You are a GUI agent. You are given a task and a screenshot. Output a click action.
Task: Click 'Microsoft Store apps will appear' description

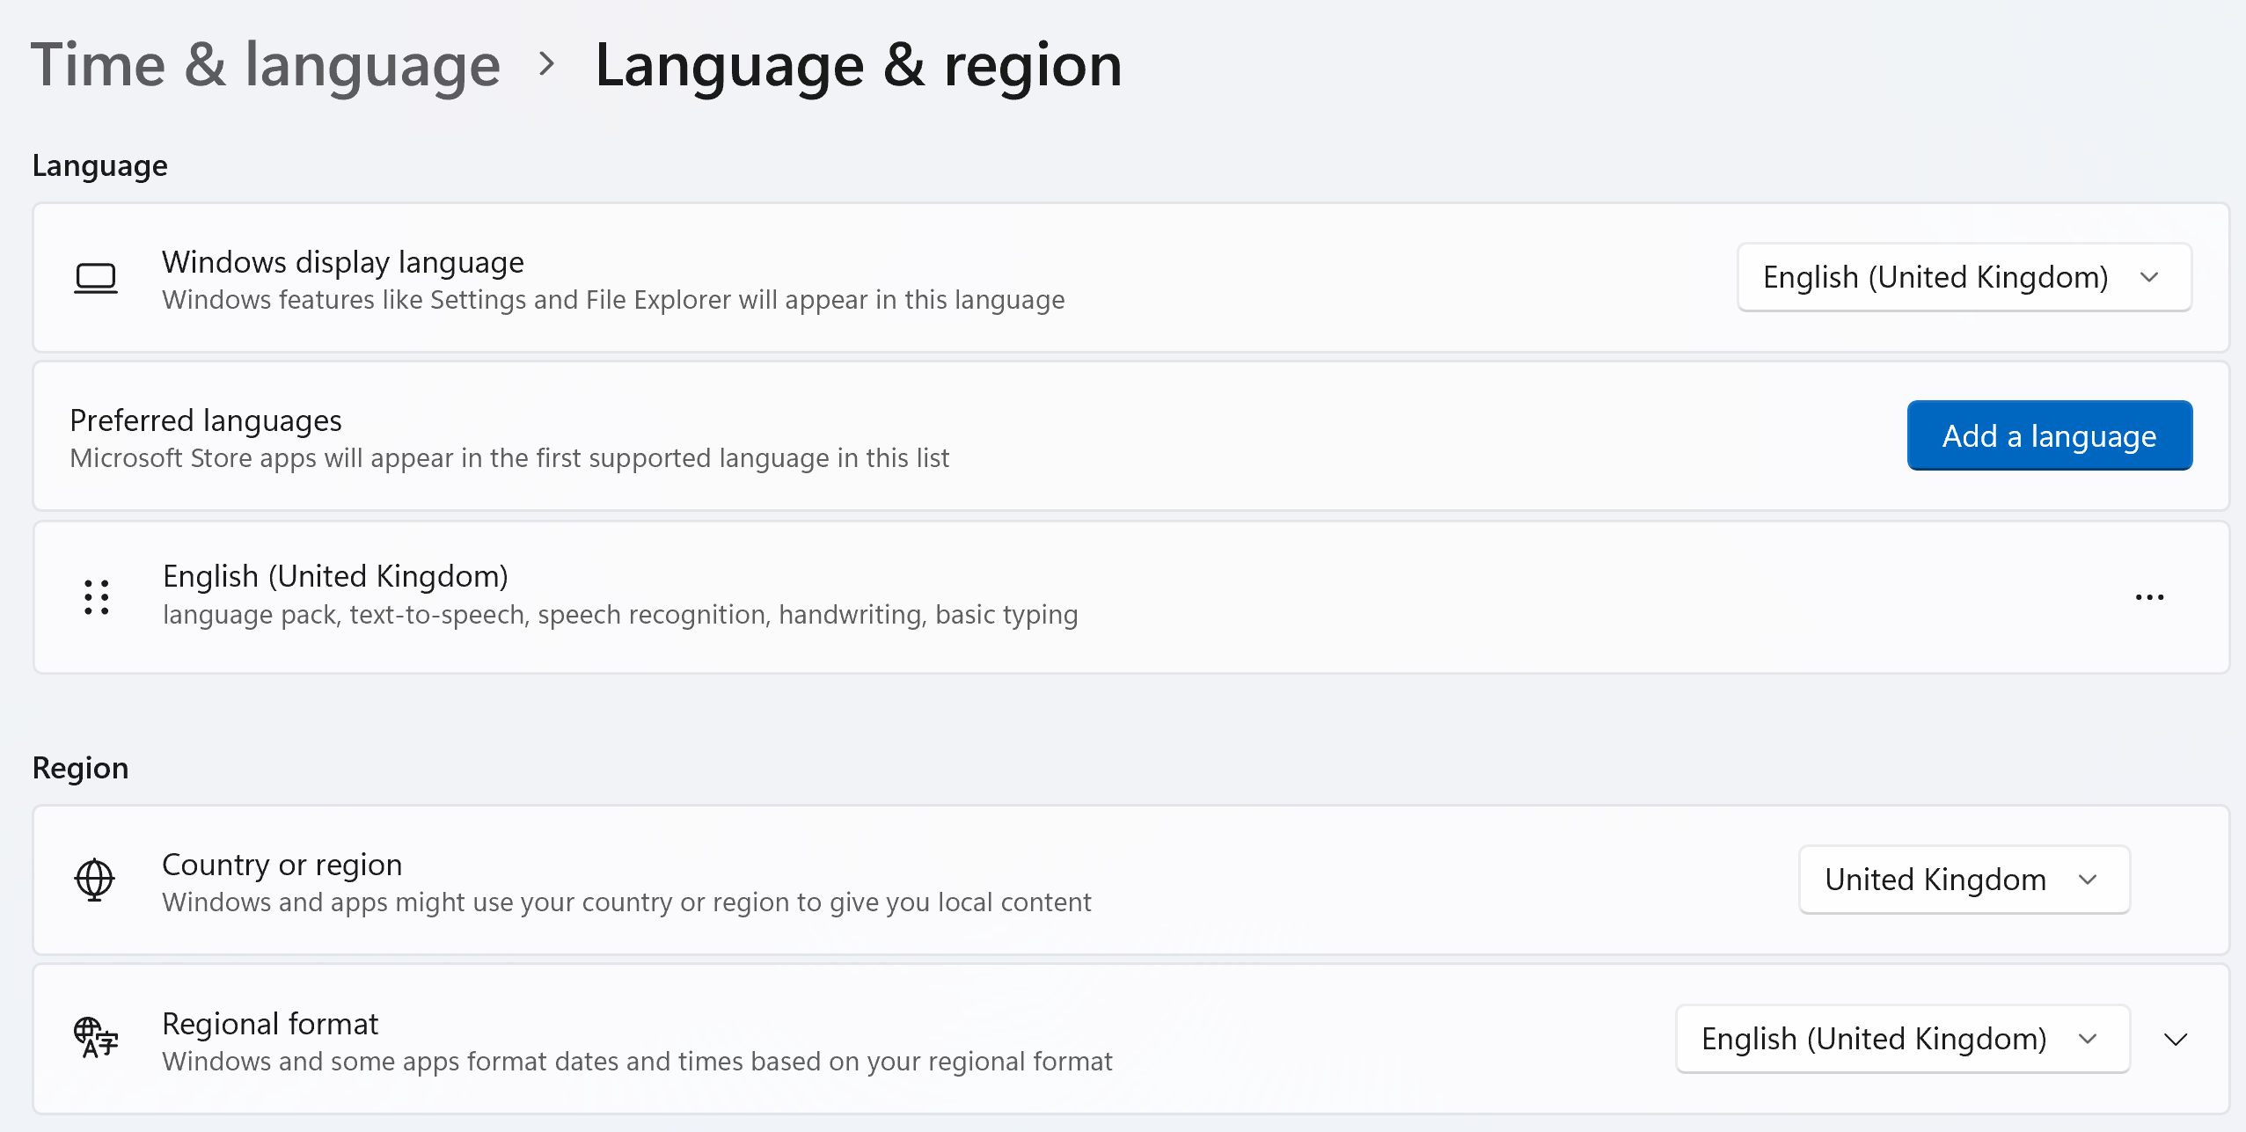click(509, 457)
